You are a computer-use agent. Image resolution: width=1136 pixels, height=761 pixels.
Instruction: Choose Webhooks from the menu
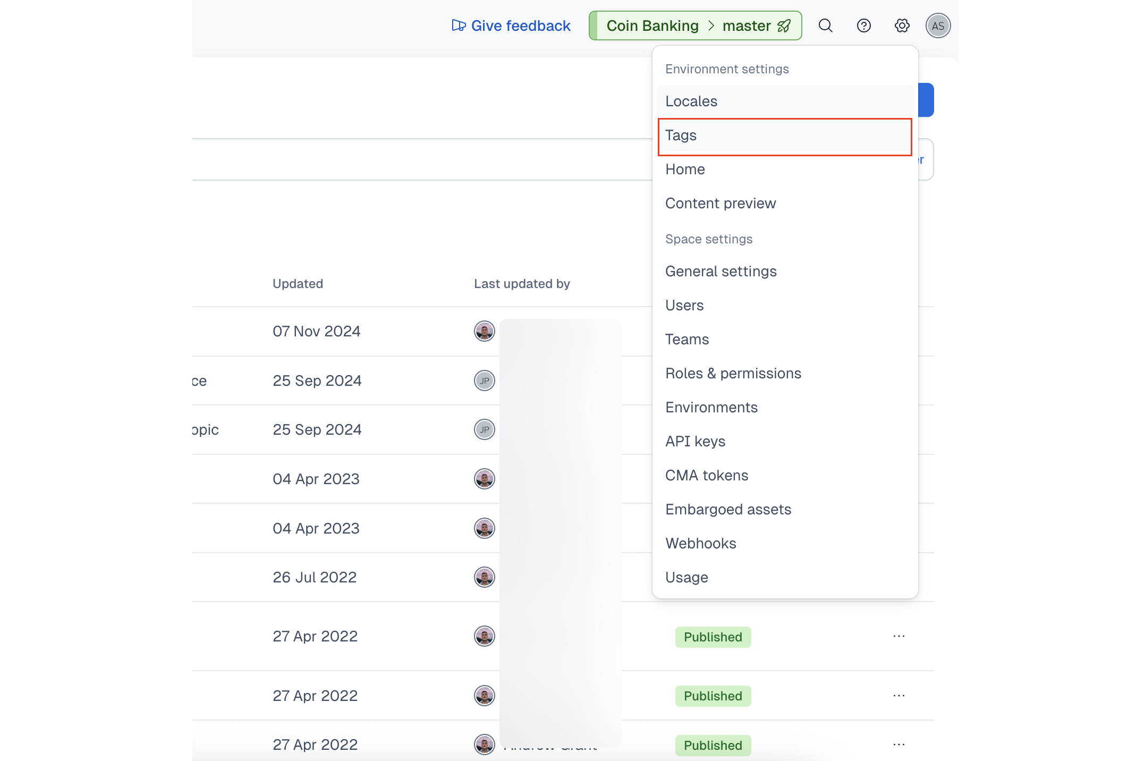click(x=700, y=544)
